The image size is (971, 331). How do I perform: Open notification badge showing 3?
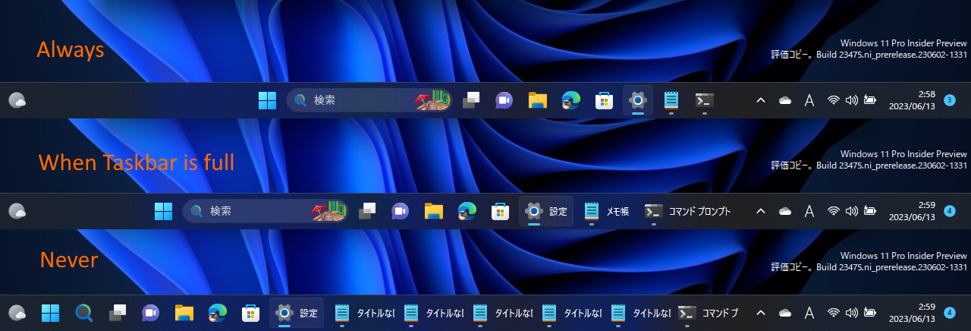950,99
